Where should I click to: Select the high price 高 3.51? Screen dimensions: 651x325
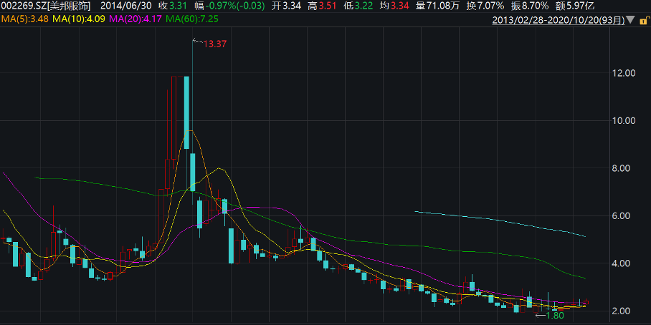click(x=323, y=6)
